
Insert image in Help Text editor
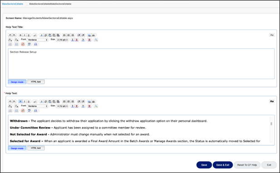(89, 101)
